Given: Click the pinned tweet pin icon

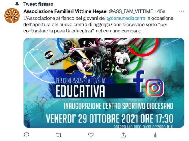Looking at the screenshot, I should [x=17, y=4].
